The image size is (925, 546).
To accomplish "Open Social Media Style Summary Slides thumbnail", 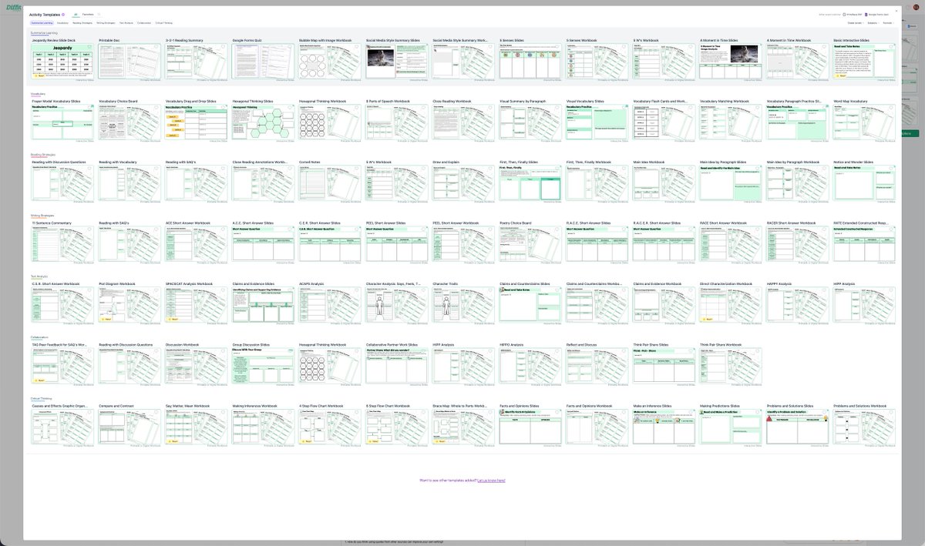I will (396, 61).
